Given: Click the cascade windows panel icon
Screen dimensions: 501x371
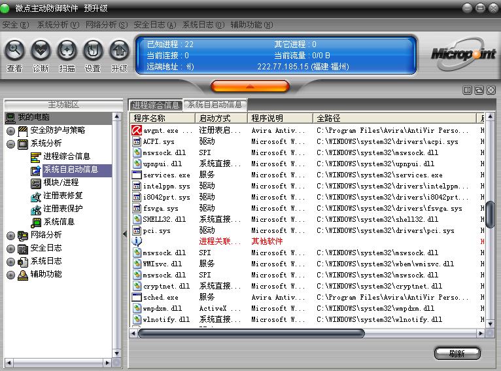Looking at the screenshot, I should click(x=479, y=90).
